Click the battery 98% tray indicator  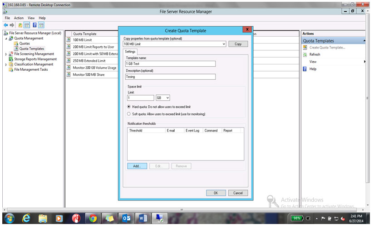click(x=297, y=218)
